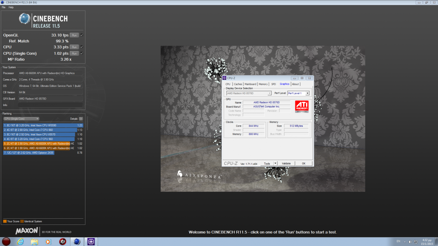The image size is (438, 246).
Task: Switch to Cinebench via its taskbar icon
Action: [x=77, y=241]
